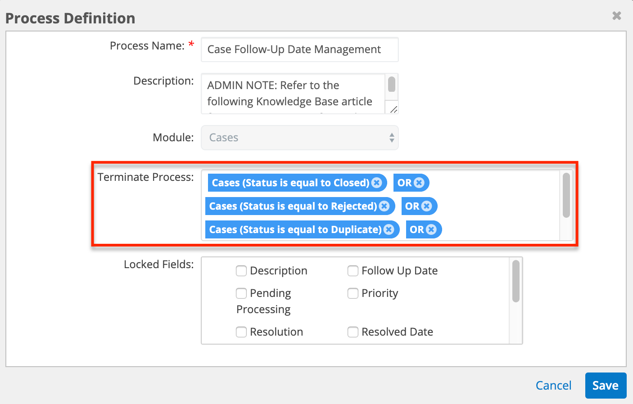Click the Terminate Process scrollbar

tap(566, 195)
